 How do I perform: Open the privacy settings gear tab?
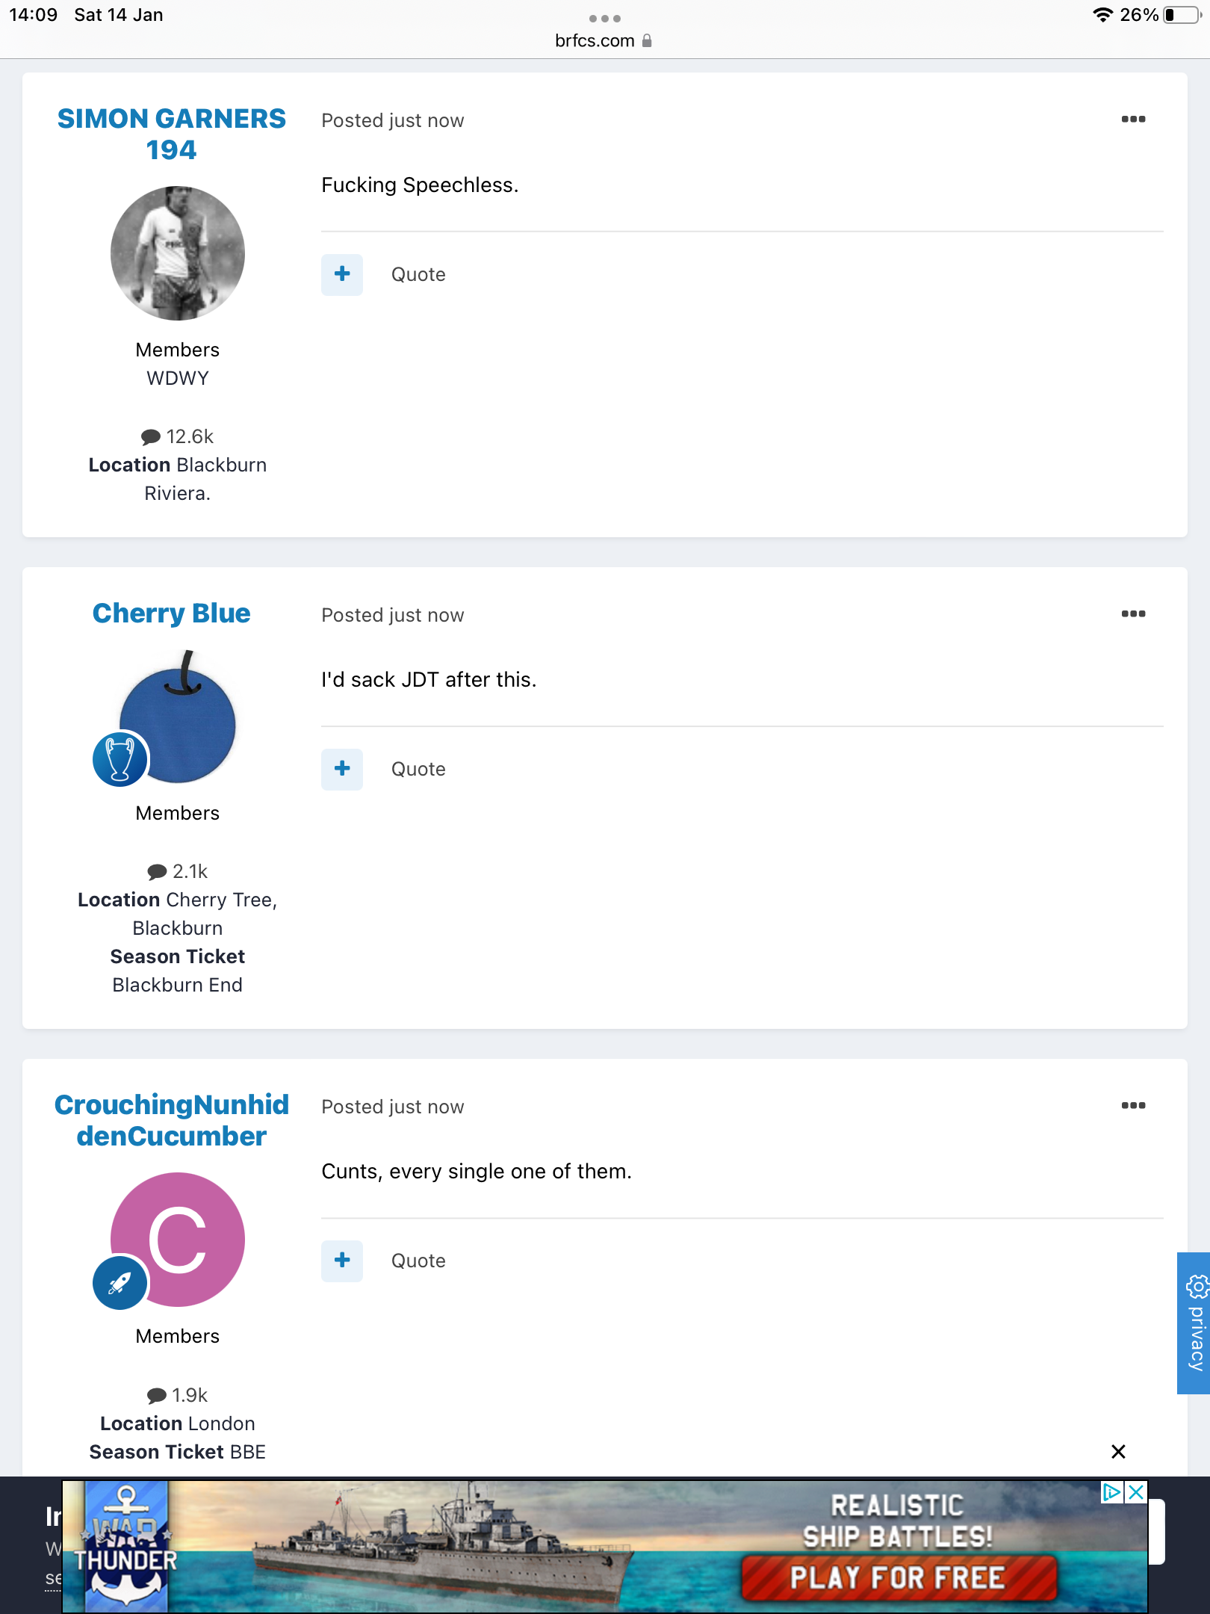pyautogui.click(x=1195, y=1323)
